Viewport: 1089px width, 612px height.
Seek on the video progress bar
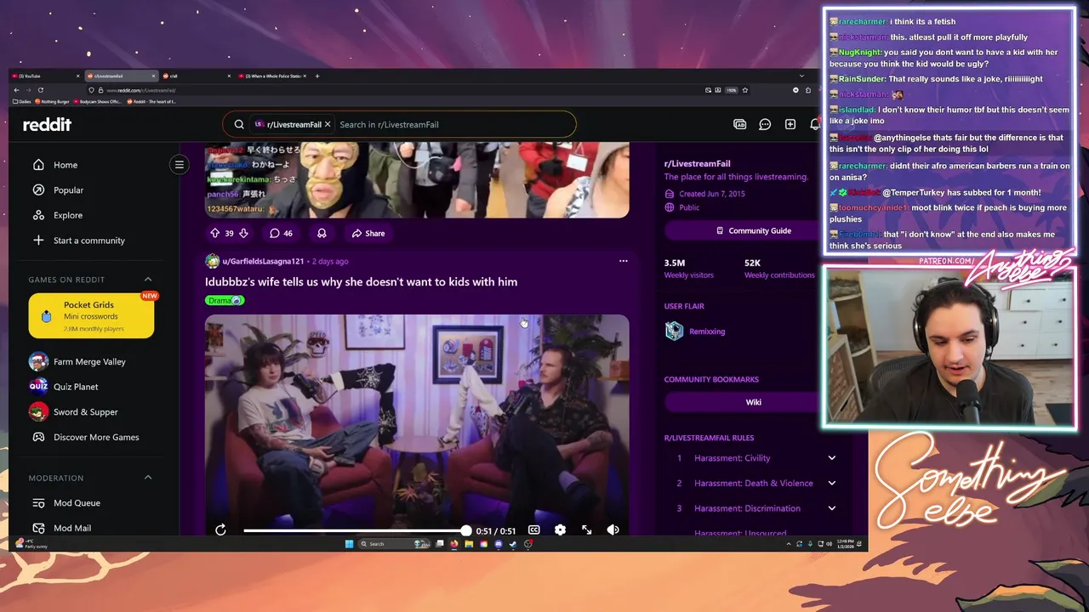pos(356,530)
